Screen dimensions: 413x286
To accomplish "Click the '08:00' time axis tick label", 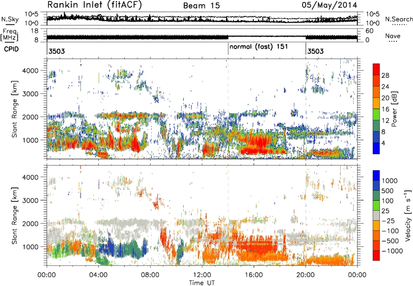I will click(150, 275).
